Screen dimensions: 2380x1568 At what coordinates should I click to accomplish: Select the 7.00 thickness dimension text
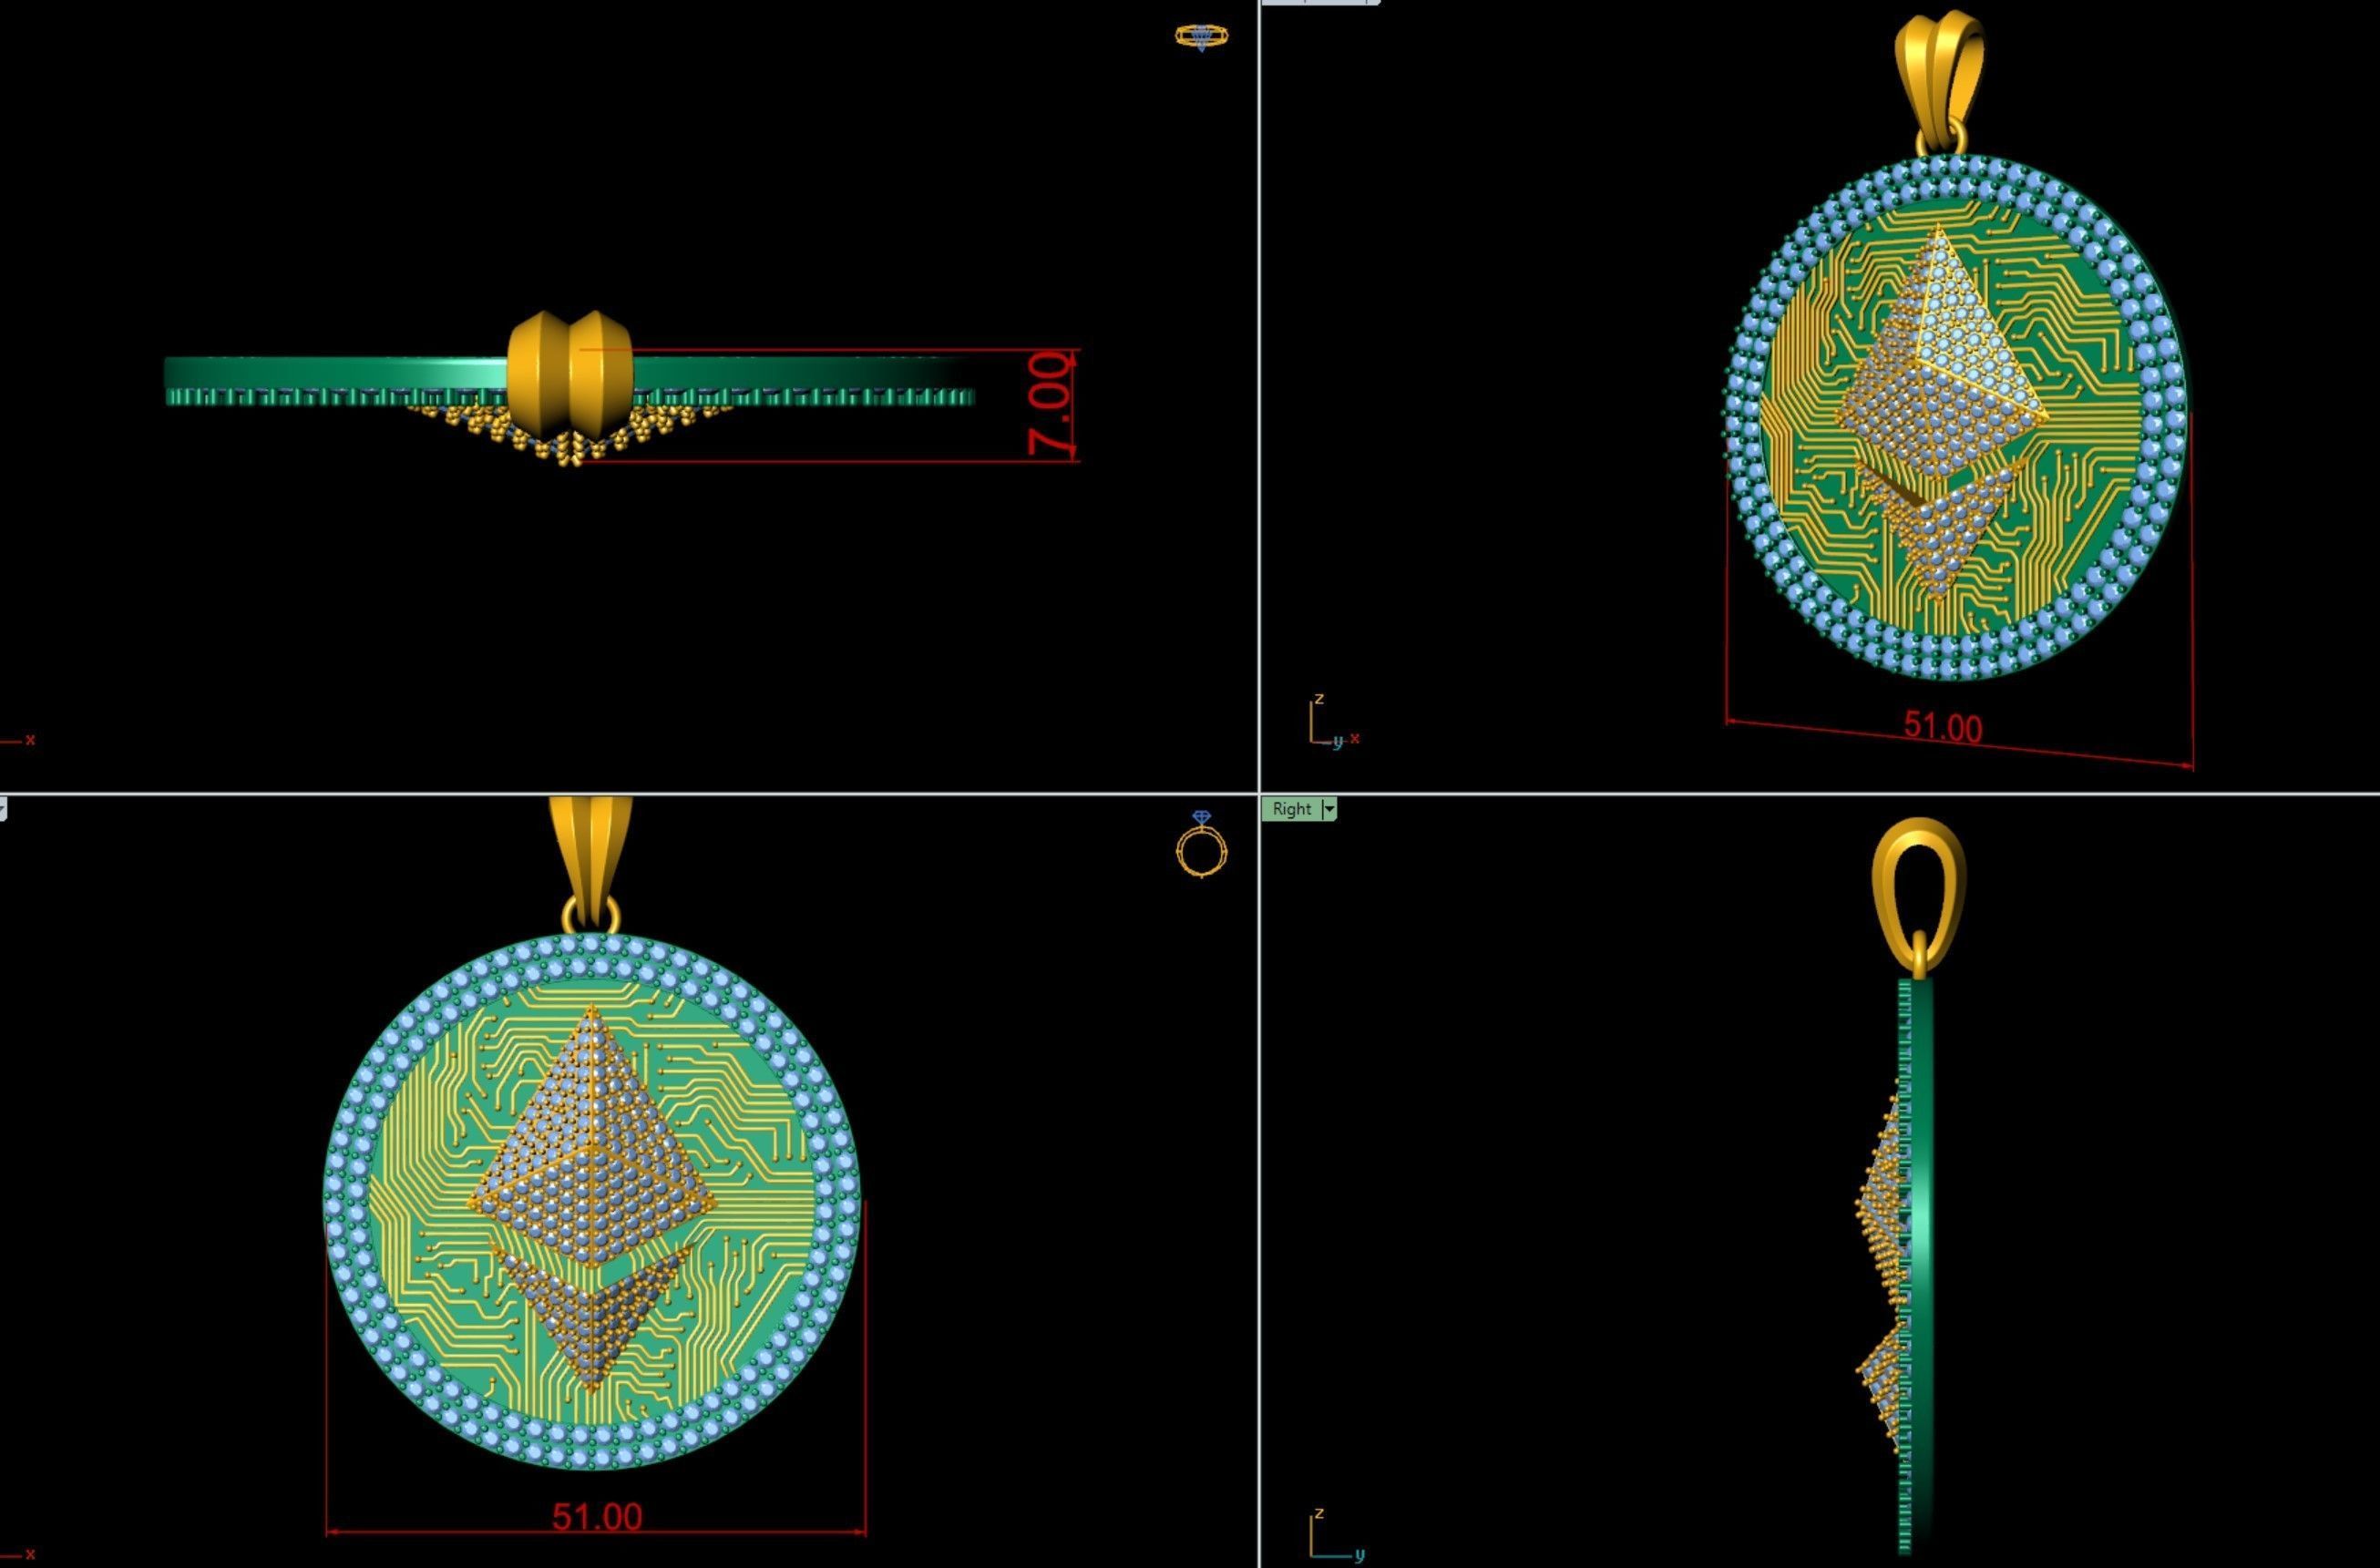[x=1050, y=403]
